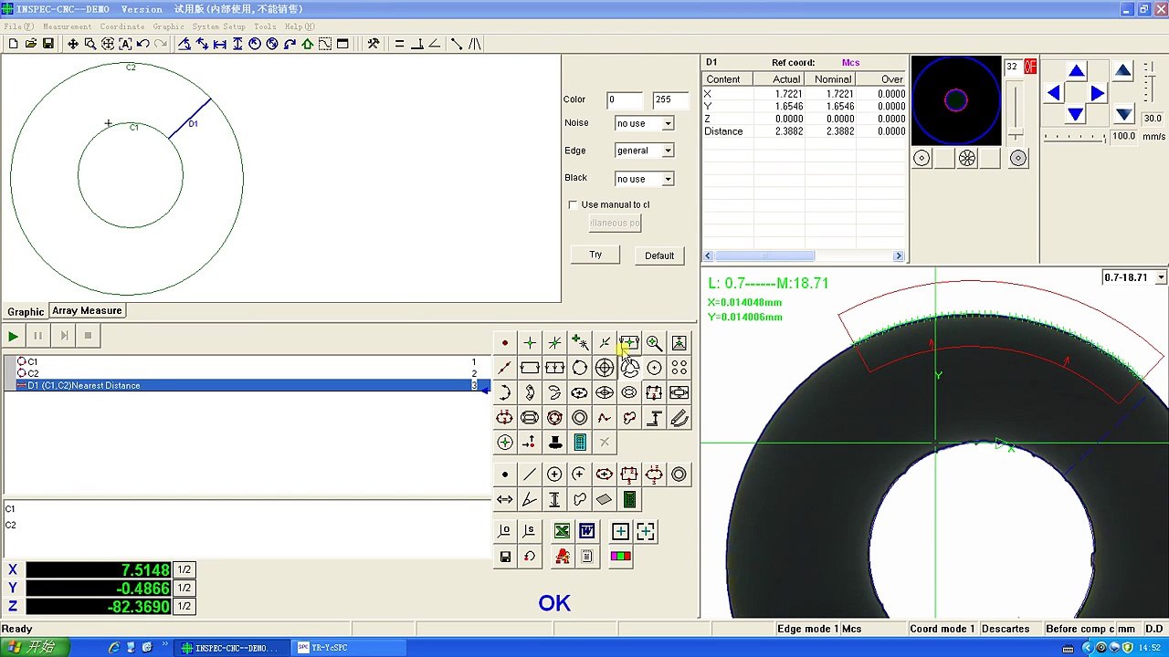
Task: Click the Open folder toolbar icon
Action: pyautogui.click(x=31, y=44)
